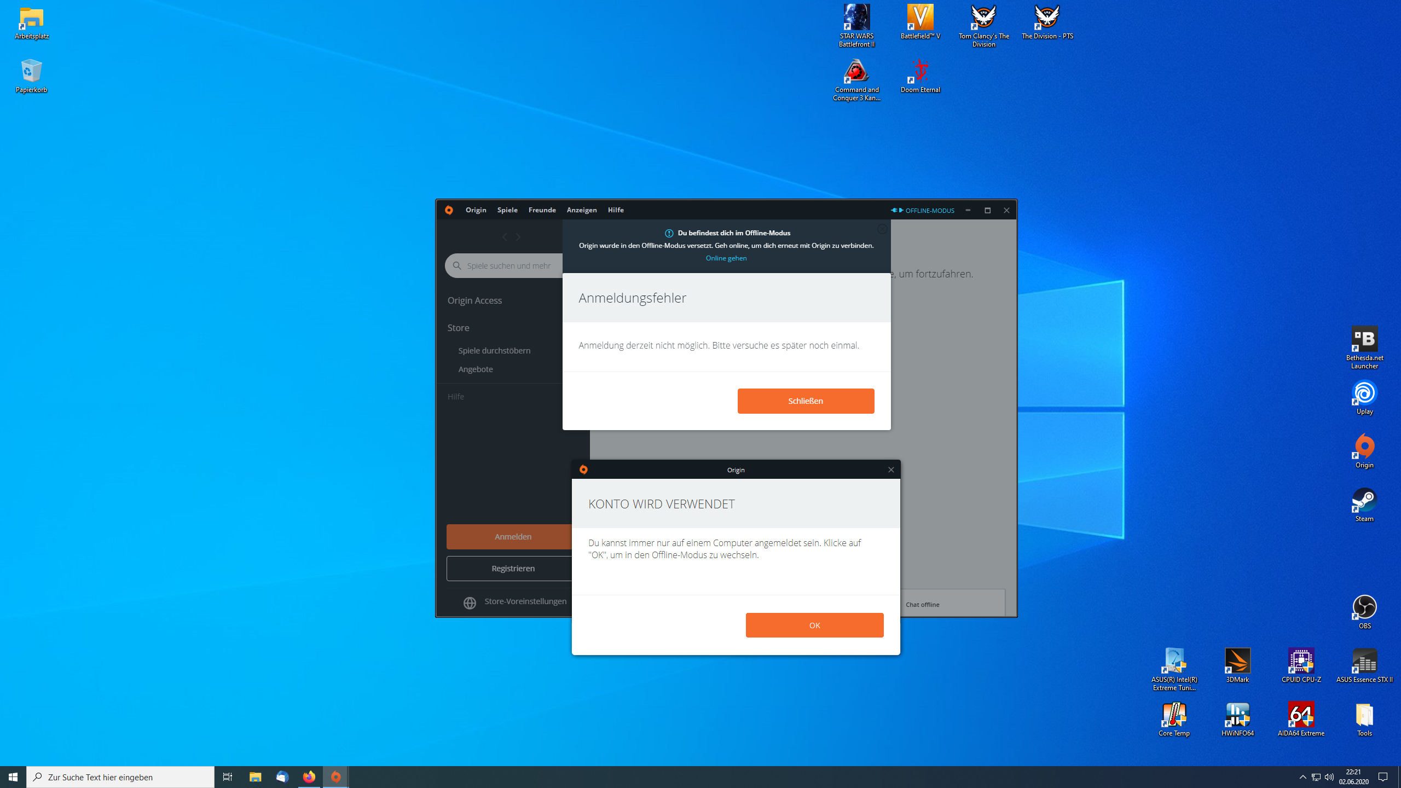Click the Online gehen link
Image resolution: width=1401 pixels, height=788 pixels.
pos(726,258)
